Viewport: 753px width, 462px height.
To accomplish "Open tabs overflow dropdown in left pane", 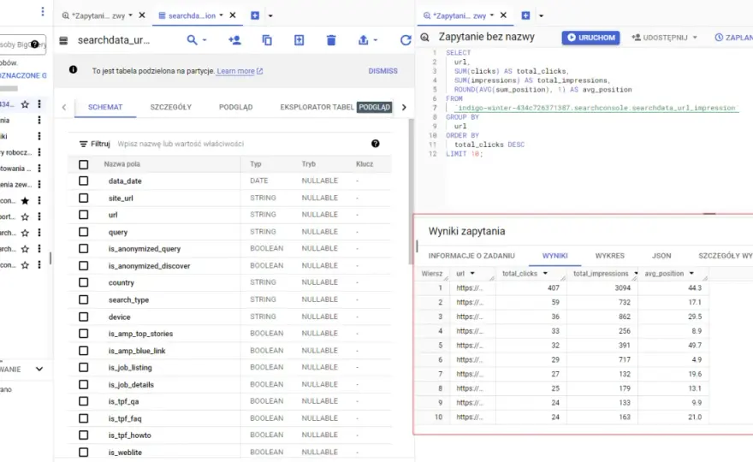I will click(270, 16).
